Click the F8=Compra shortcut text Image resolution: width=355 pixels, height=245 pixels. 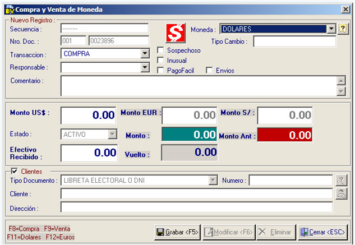(24, 229)
